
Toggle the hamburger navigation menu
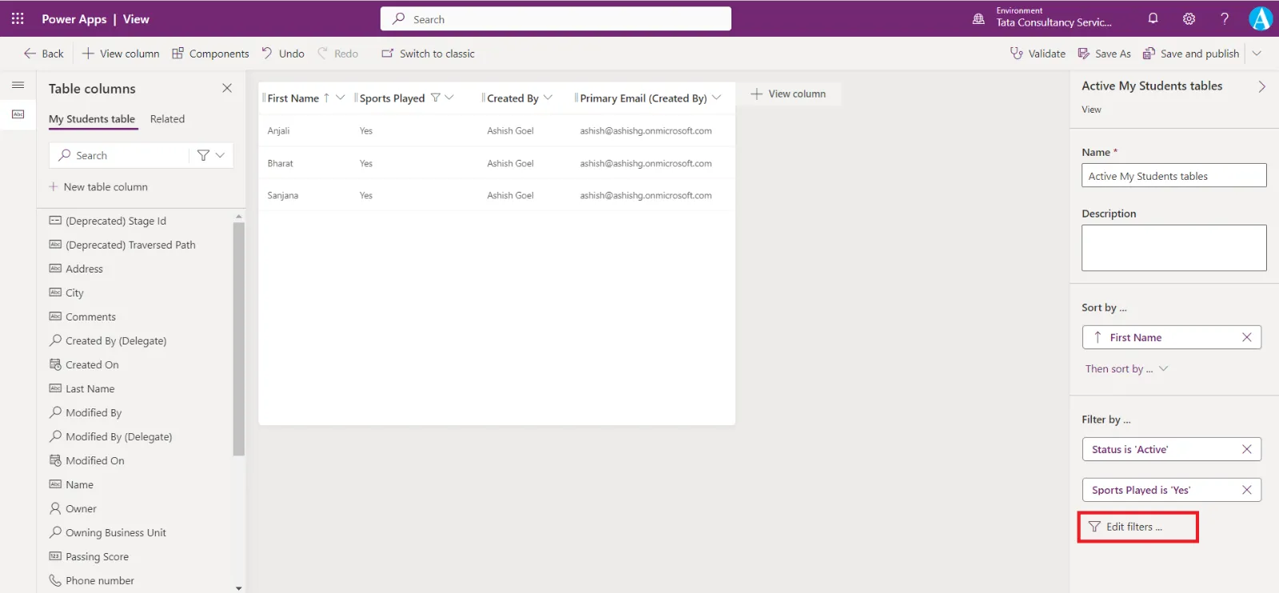[18, 85]
